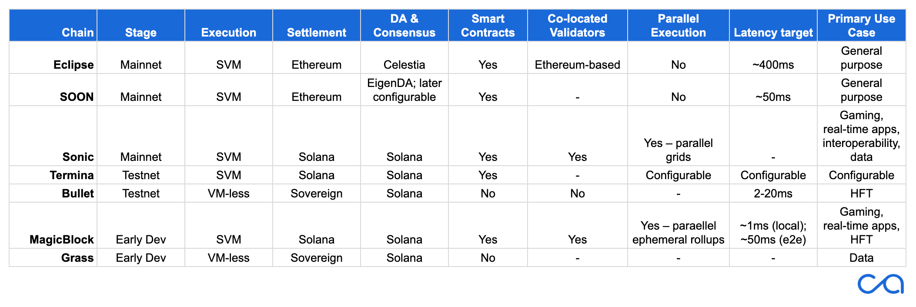Select the Parallel Execution column header

[678, 26]
